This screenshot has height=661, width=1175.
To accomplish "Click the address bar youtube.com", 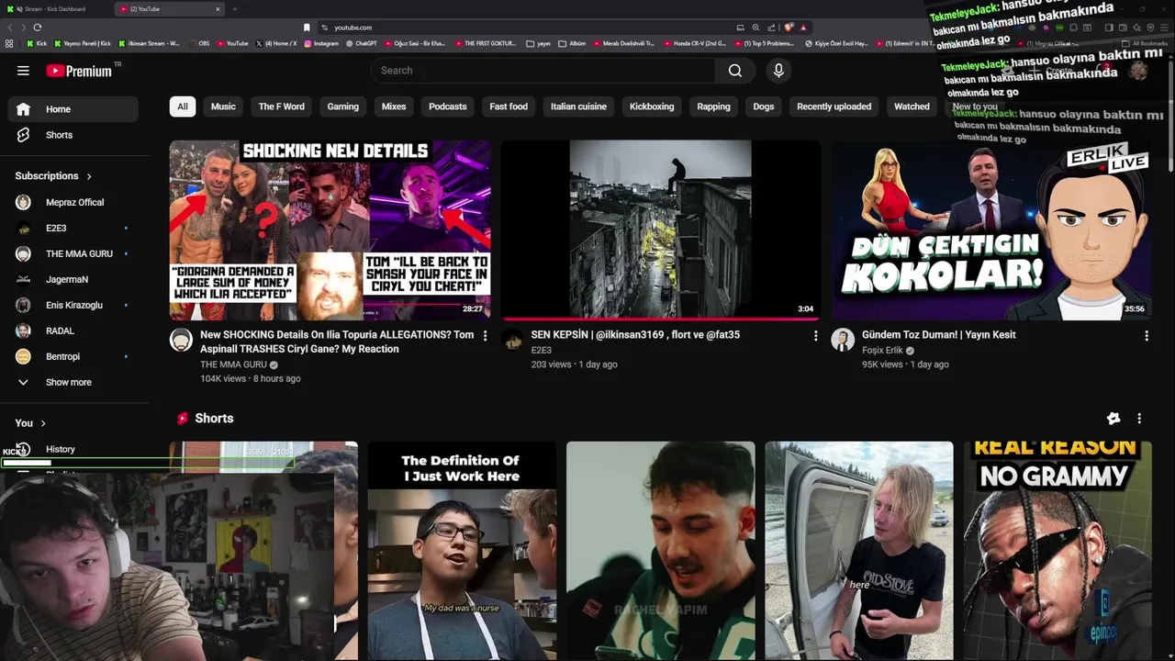I will 352,28.
